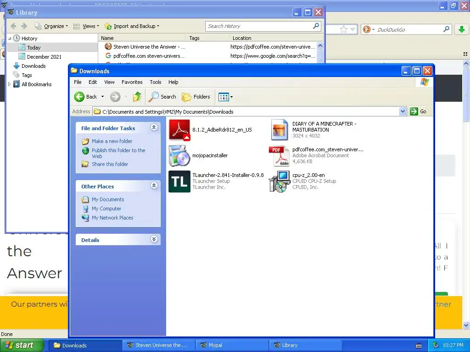Click the Up folder icon in the Downloads toolbar
Viewport: 470px width, 352px height.
[137, 97]
